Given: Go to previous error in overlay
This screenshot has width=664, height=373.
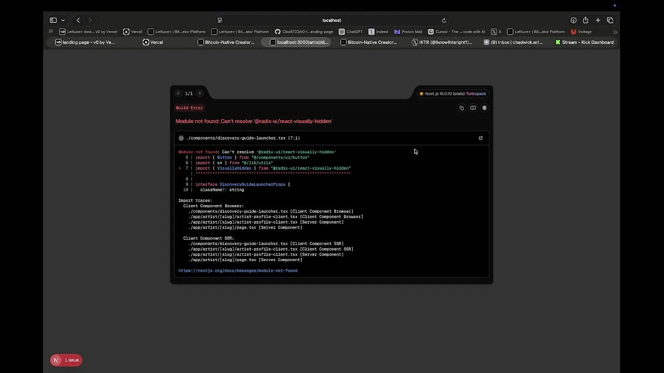Looking at the screenshot, I should (x=178, y=93).
